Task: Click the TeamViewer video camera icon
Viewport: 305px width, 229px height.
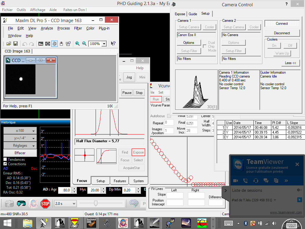Action: pos(236,180)
